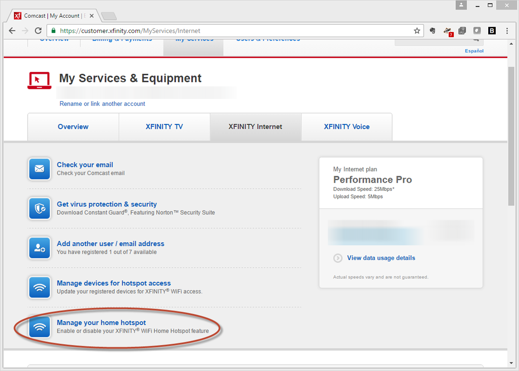Reload the page with the refresh icon
The height and width of the screenshot is (371, 519).
click(x=38, y=31)
